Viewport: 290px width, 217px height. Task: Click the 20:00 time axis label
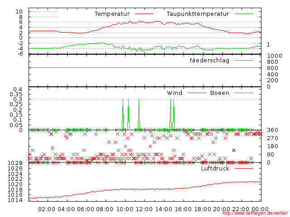pyautogui.click(x=222, y=209)
